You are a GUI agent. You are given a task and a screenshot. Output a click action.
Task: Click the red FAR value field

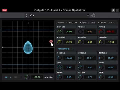(111, 31)
